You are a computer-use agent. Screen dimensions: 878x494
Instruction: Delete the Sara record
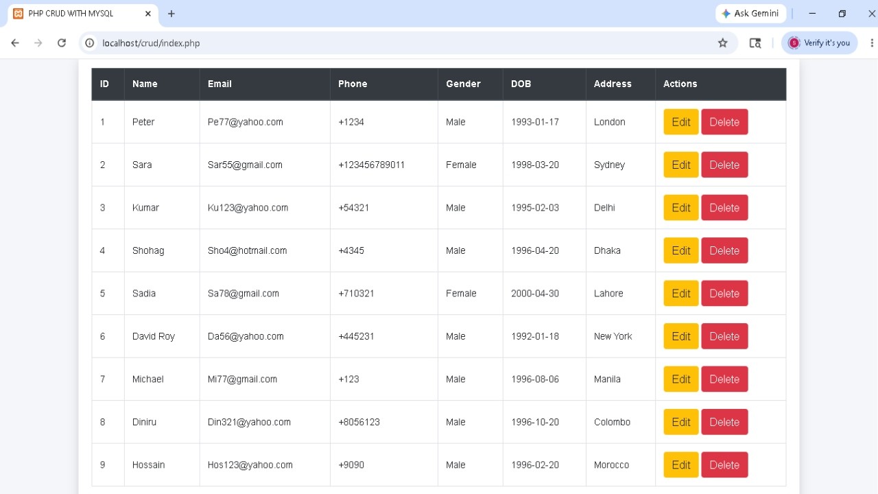tap(724, 165)
